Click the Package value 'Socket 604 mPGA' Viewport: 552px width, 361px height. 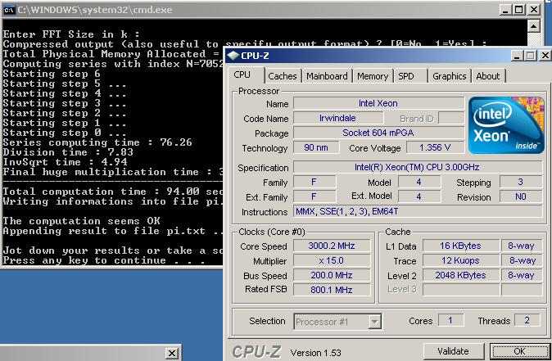[x=378, y=133]
